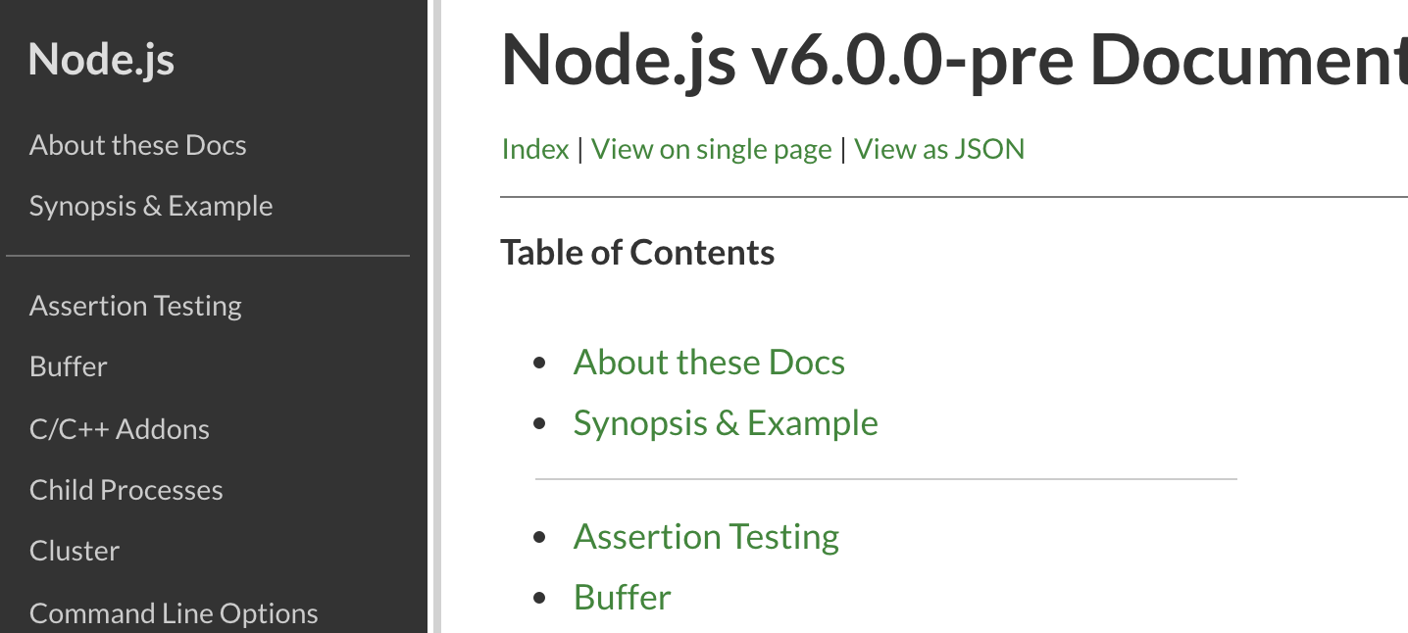Open About these Docs in the sidebar
This screenshot has width=1408, height=633.
[x=137, y=146]
